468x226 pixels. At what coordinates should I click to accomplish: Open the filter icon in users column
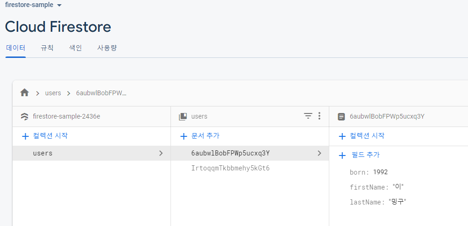coord(308,116)
